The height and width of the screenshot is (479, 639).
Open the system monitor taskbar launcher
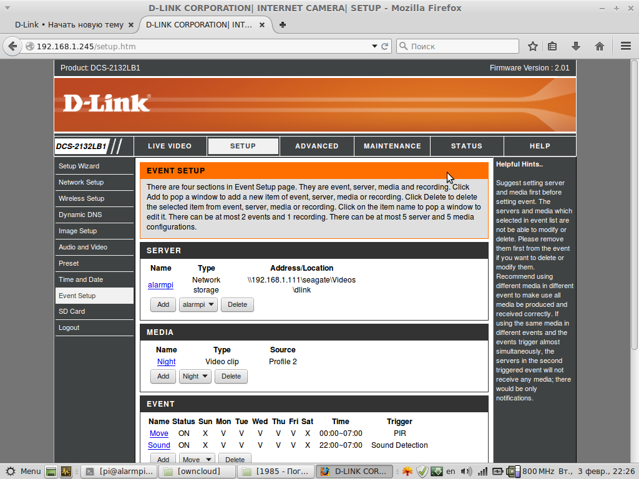[66, 472]
